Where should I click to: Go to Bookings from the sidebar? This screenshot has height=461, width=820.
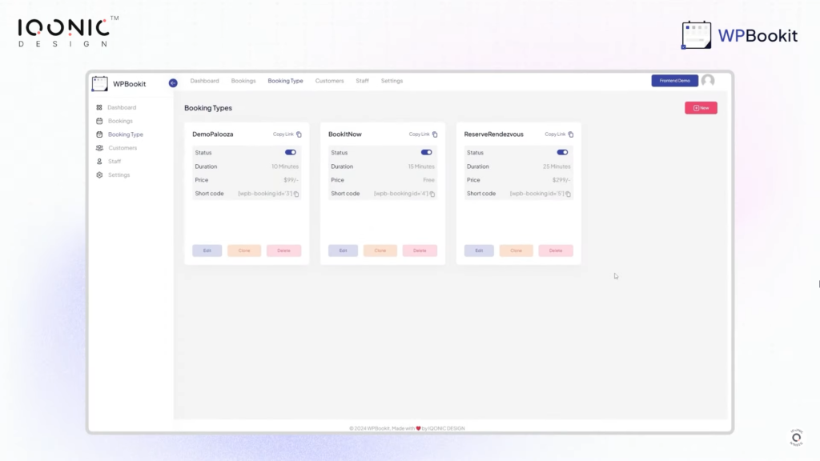click(120, 121)
